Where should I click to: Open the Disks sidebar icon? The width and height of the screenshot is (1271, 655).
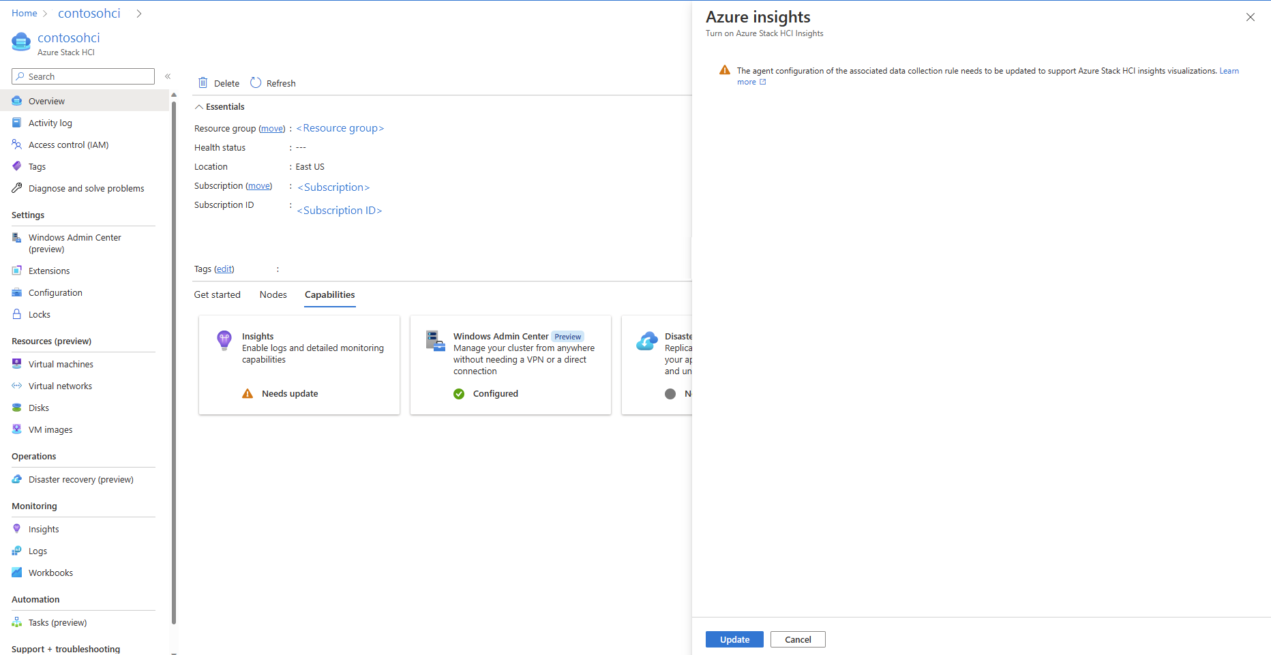(x=17, y=408)
